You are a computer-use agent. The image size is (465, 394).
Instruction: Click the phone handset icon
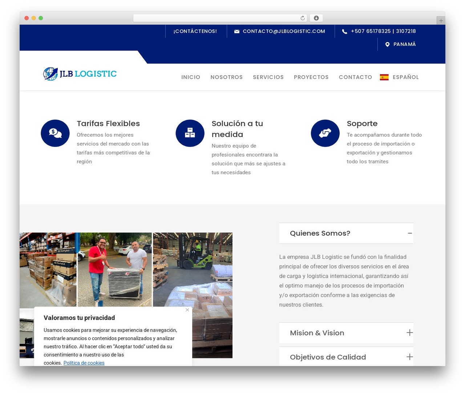click(344, 32)
